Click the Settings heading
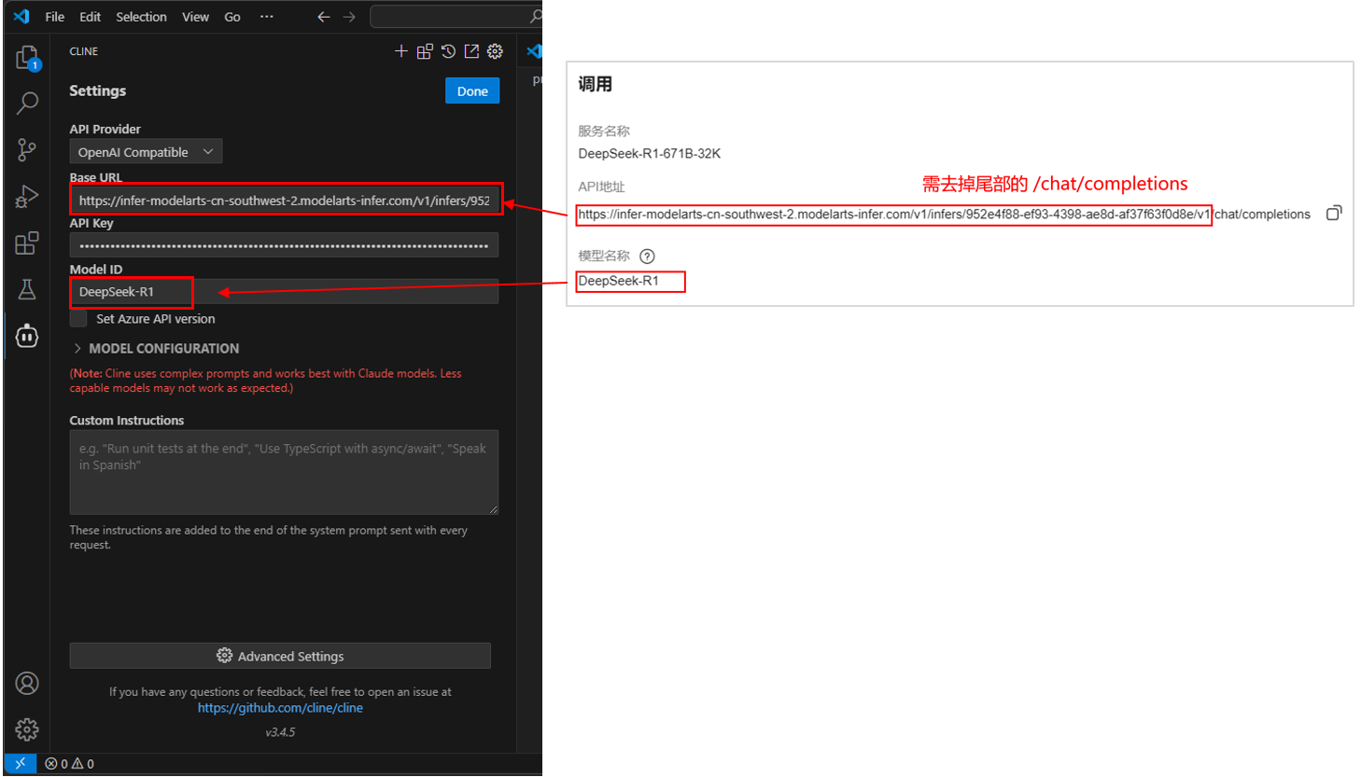 (98, 90)
